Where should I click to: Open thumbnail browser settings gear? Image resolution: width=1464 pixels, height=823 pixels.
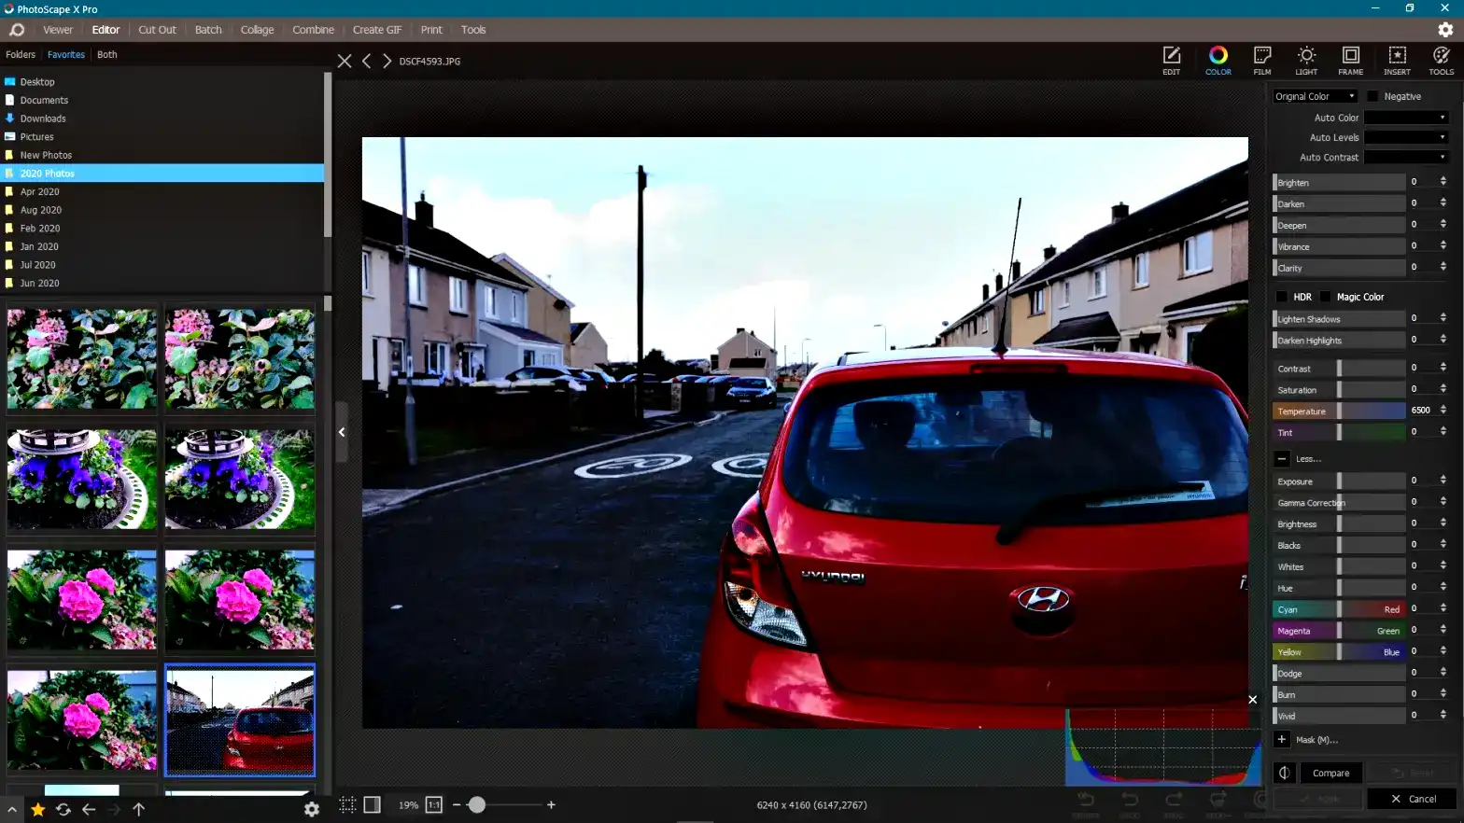[312, 809]
